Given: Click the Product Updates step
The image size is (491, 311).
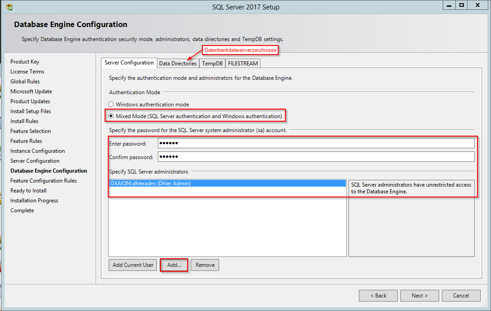Looking at the screenshot, I should point(30,101).
